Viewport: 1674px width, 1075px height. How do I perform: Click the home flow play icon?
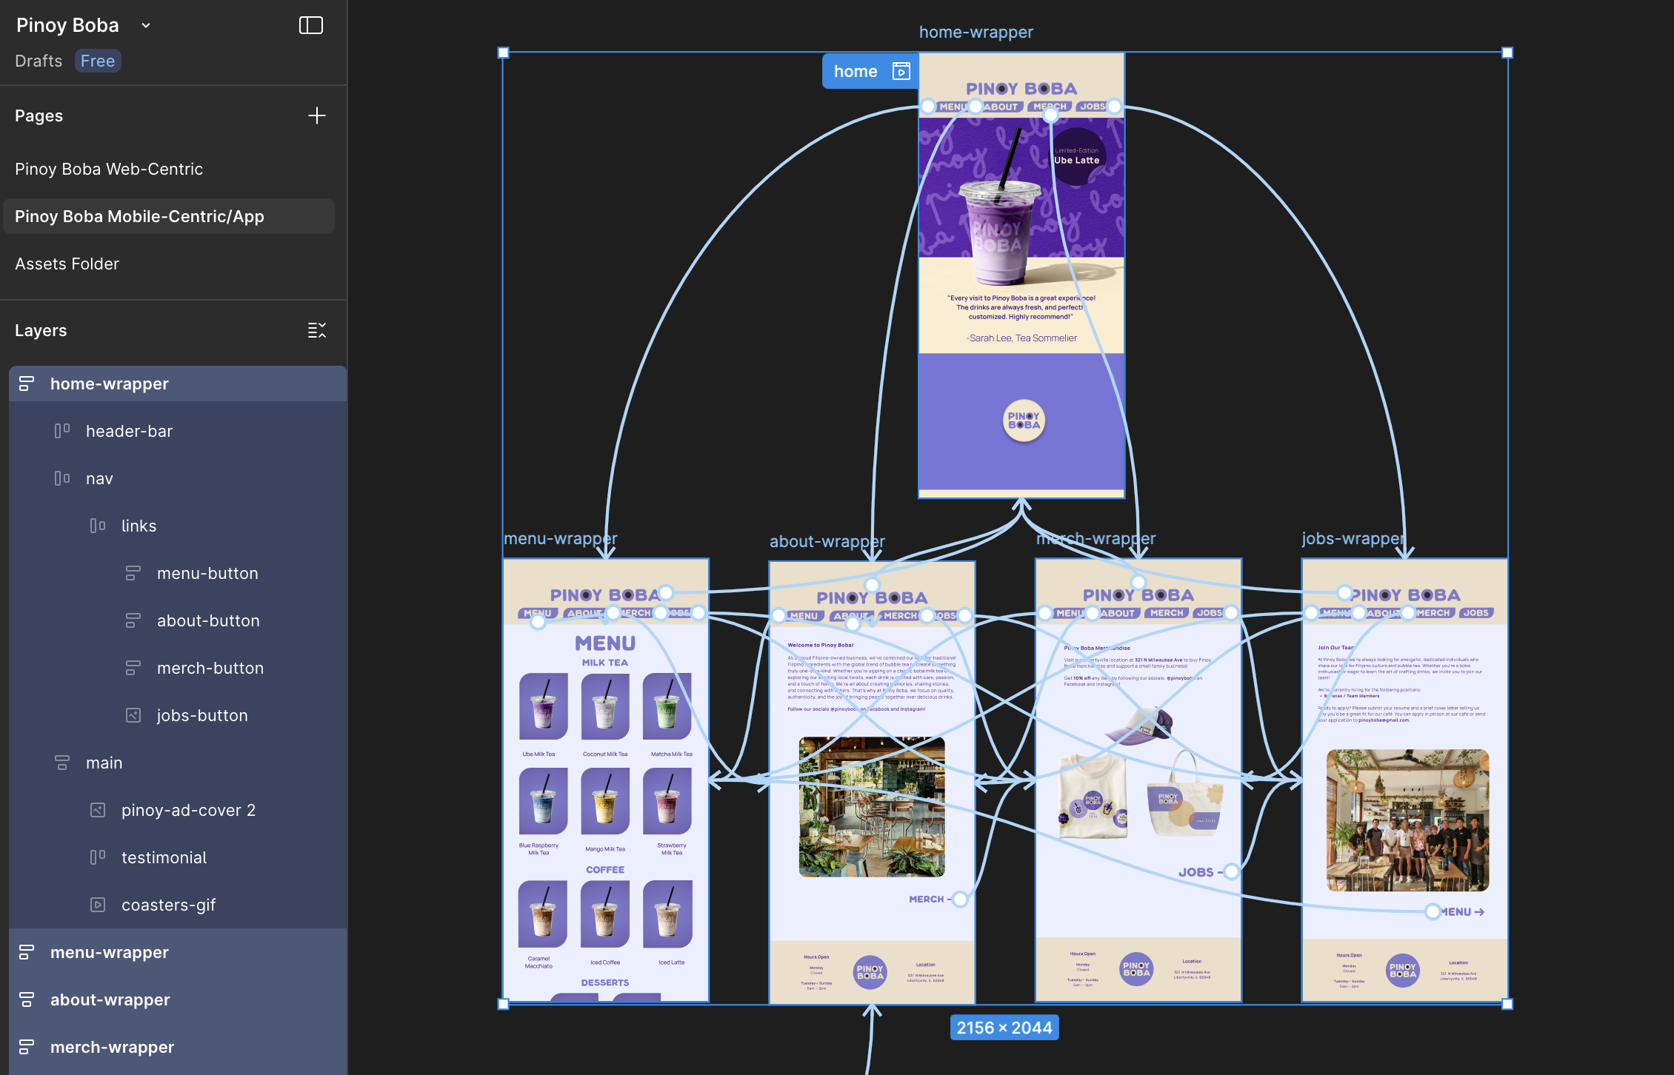901,71
